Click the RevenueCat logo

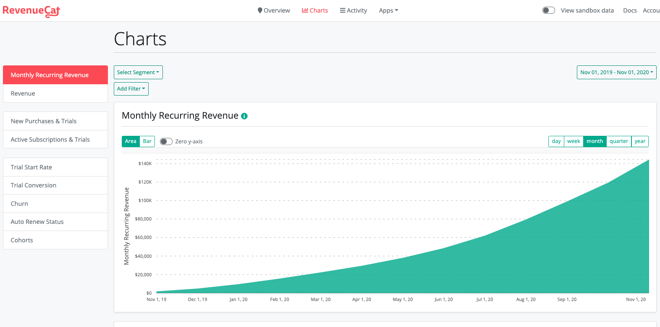coord(31,11)
